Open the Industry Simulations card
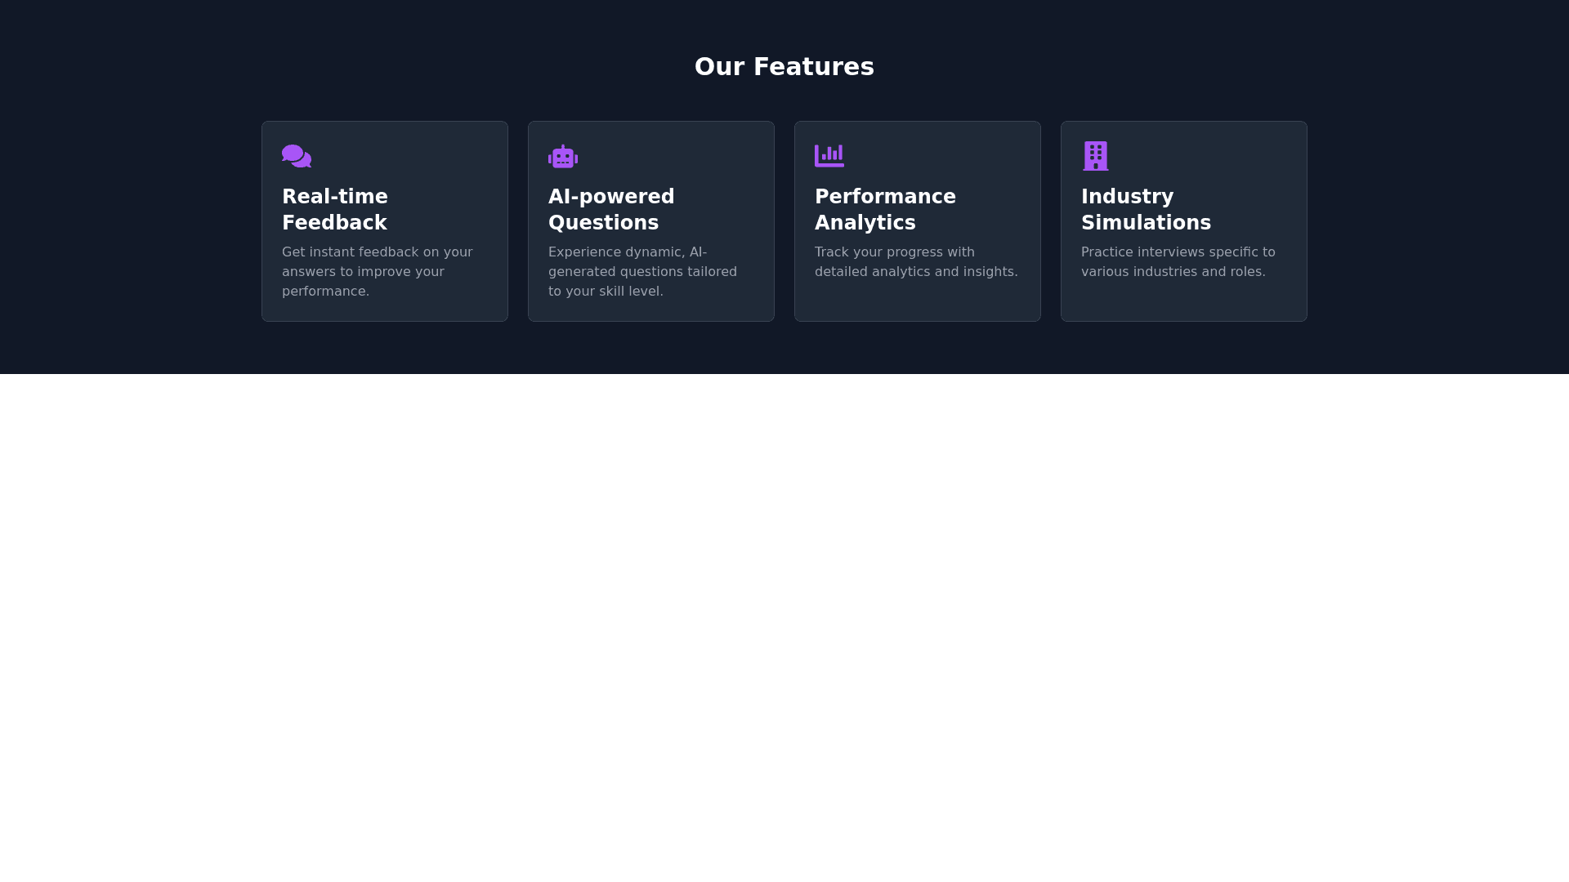1569x882 pixels. (x=1183, y=220)
